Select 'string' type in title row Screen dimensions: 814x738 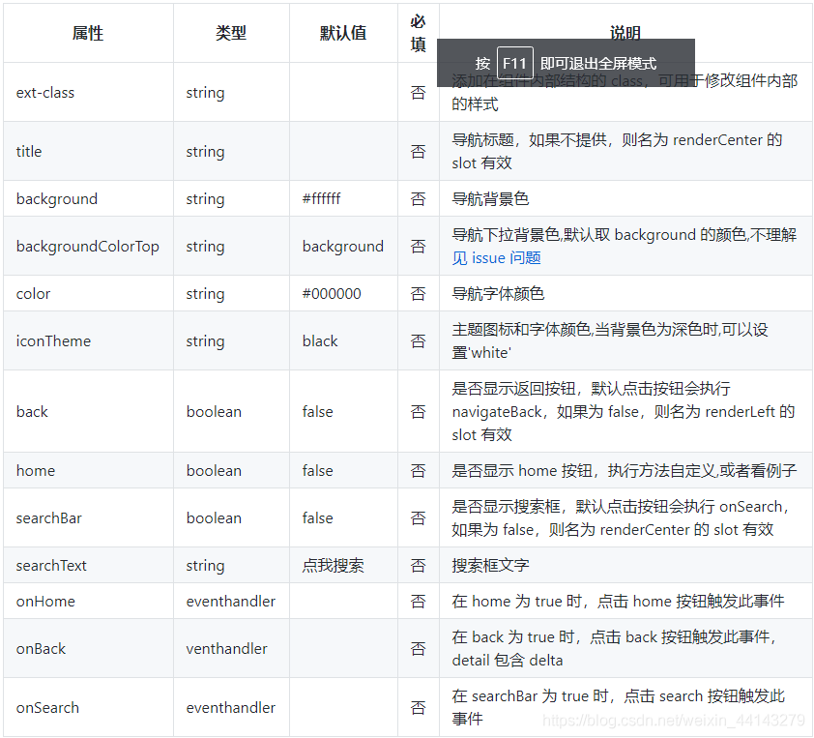coord(205,152)
